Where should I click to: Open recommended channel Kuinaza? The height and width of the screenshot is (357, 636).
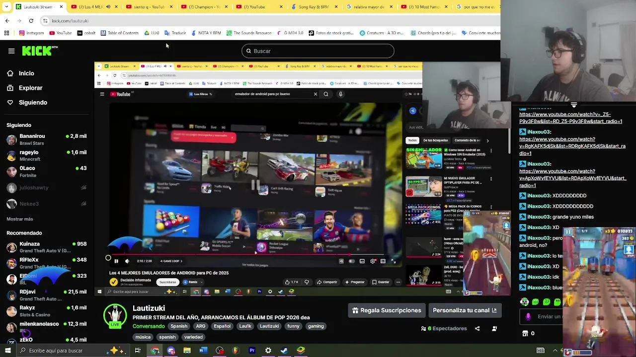[47, 247]
